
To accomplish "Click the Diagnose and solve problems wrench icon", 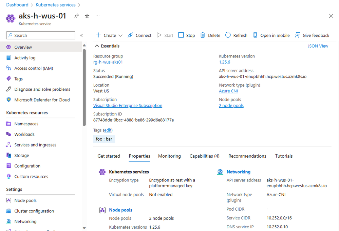I will pos(8,89).
